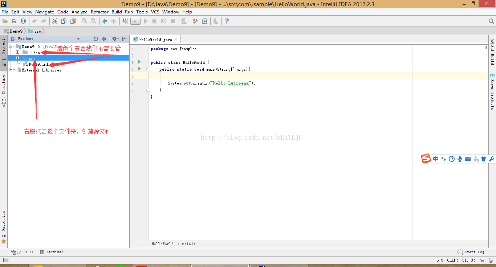Open the TODO tool window
Viewport: 496px width, 267px height.
pyautogui.click(x=22, y=252)
